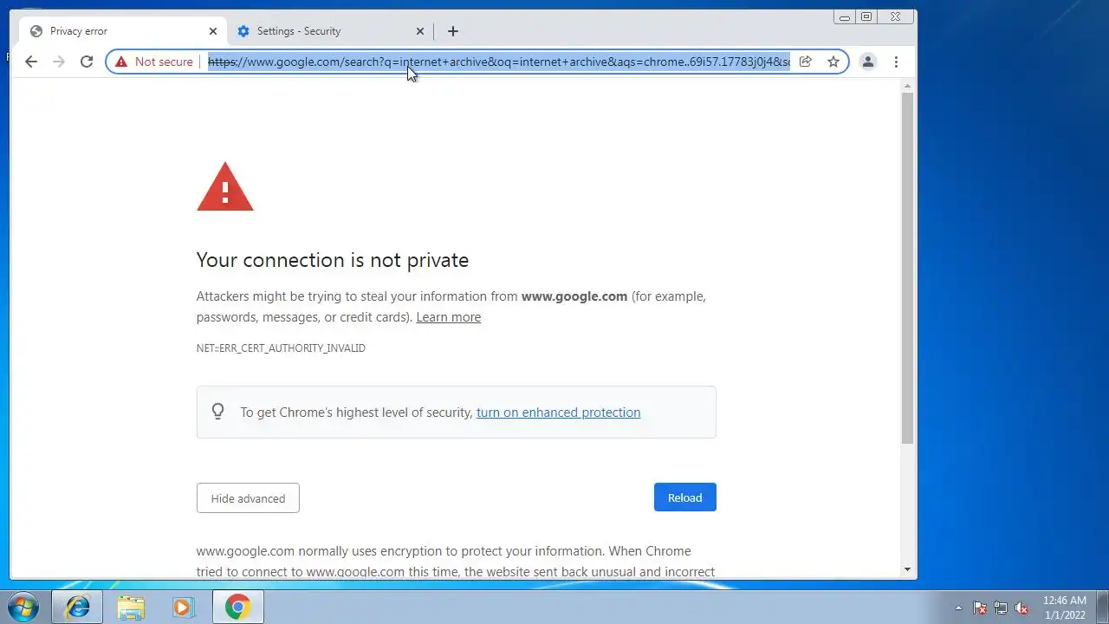Click the scrollbar up arrow
Image resolution: width=1109 pixels, height=624 pixels.
point(907,86)
